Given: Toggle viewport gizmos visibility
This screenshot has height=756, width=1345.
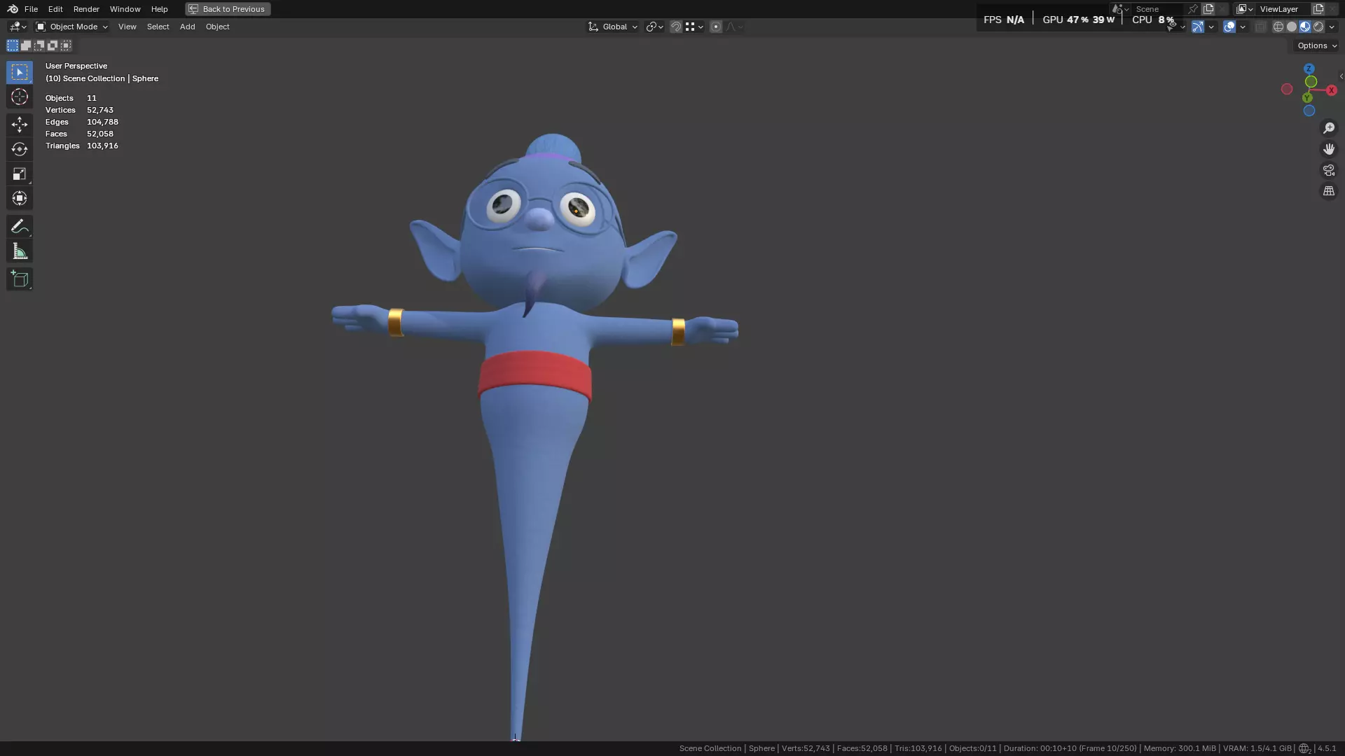Looking at the screenshot, I should (1198, 27).
